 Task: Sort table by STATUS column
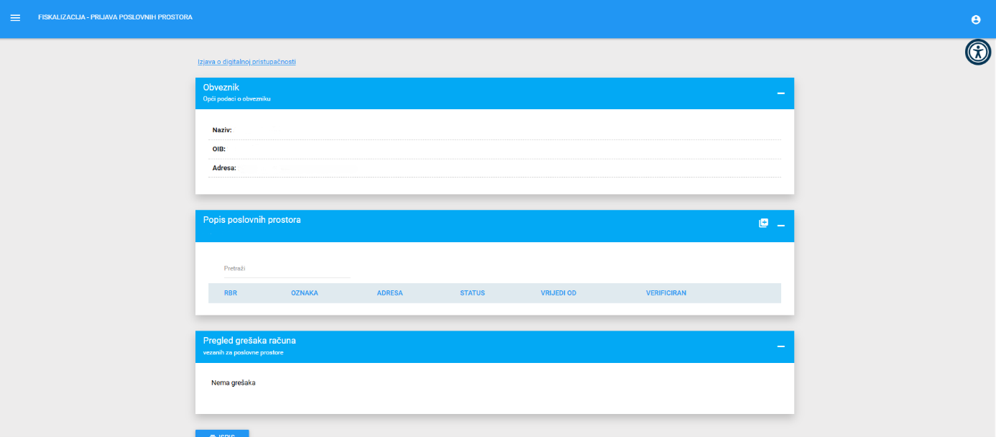click(472, 293)
